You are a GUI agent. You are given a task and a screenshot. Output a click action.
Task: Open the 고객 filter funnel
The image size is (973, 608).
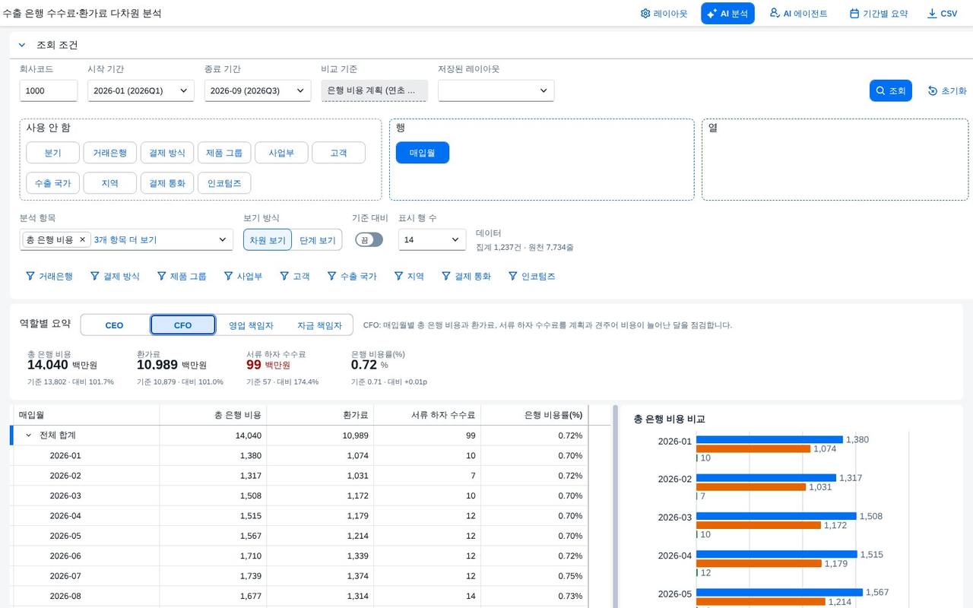tap(295, 277)
